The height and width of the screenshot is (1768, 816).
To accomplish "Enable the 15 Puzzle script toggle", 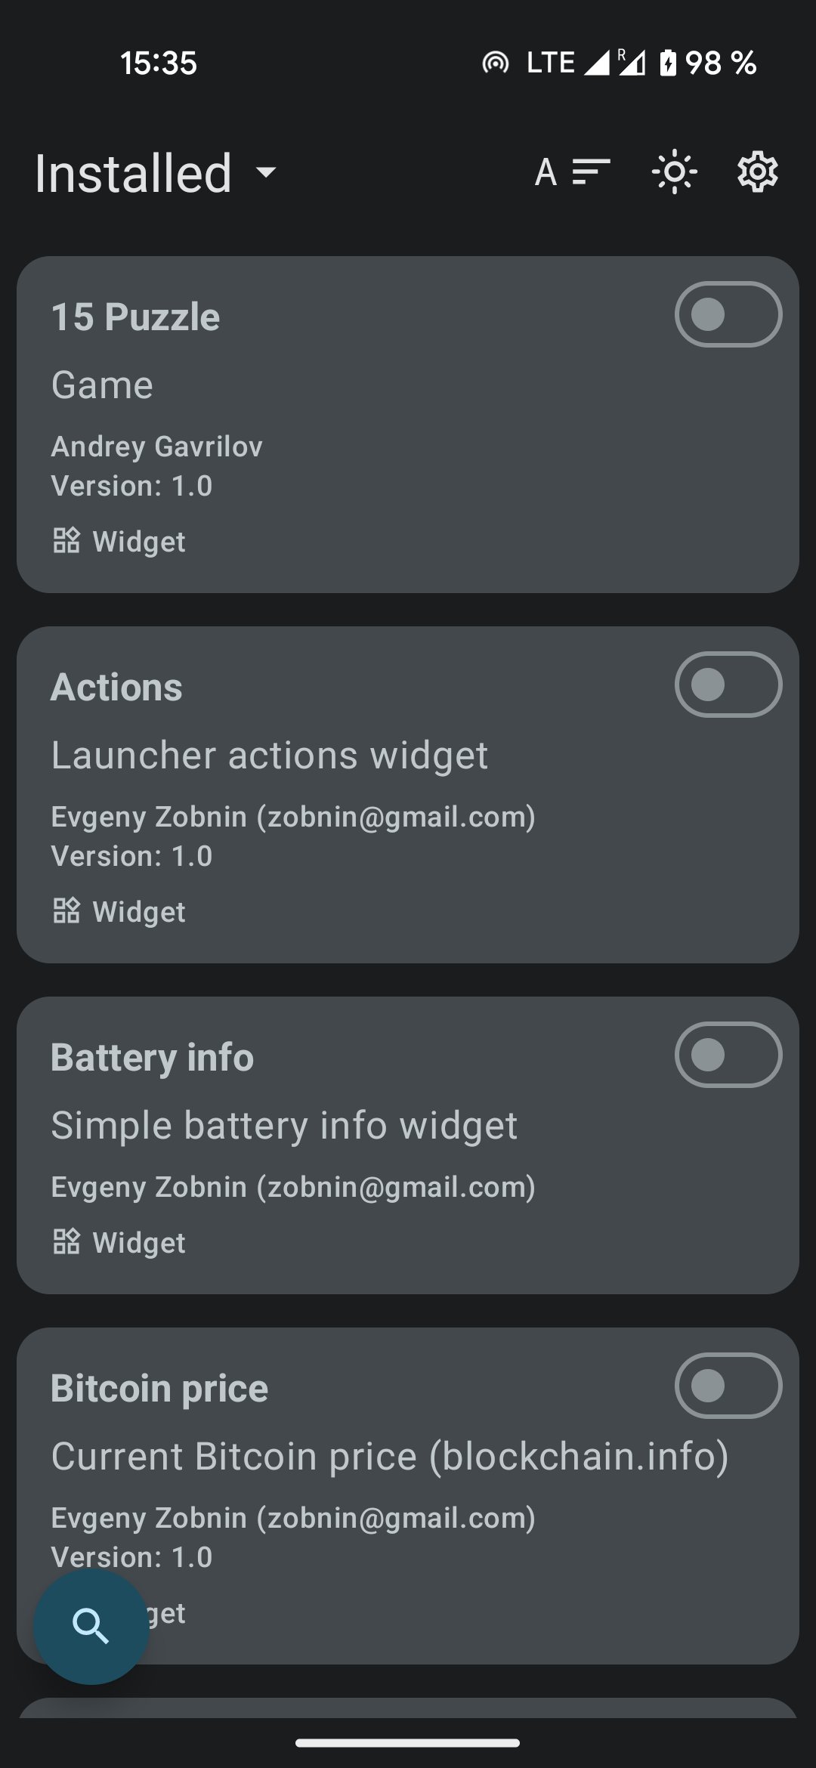I will (x=728, y=314).
